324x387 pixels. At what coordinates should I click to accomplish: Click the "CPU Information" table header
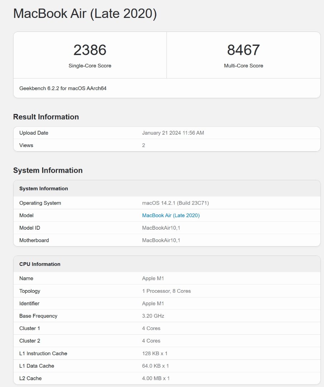pyautogui.click(x=40, y=264)
